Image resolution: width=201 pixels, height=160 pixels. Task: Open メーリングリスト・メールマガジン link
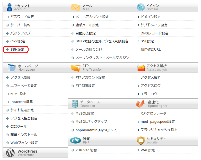point(102,58)
